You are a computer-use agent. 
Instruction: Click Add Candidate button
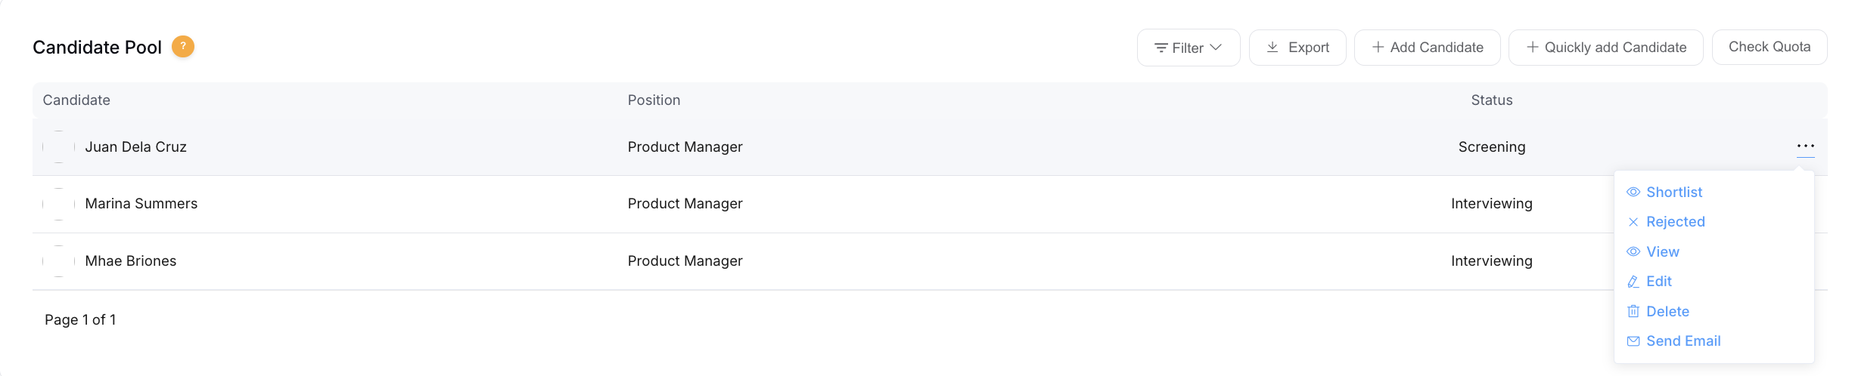click(x=1427, y=48)
